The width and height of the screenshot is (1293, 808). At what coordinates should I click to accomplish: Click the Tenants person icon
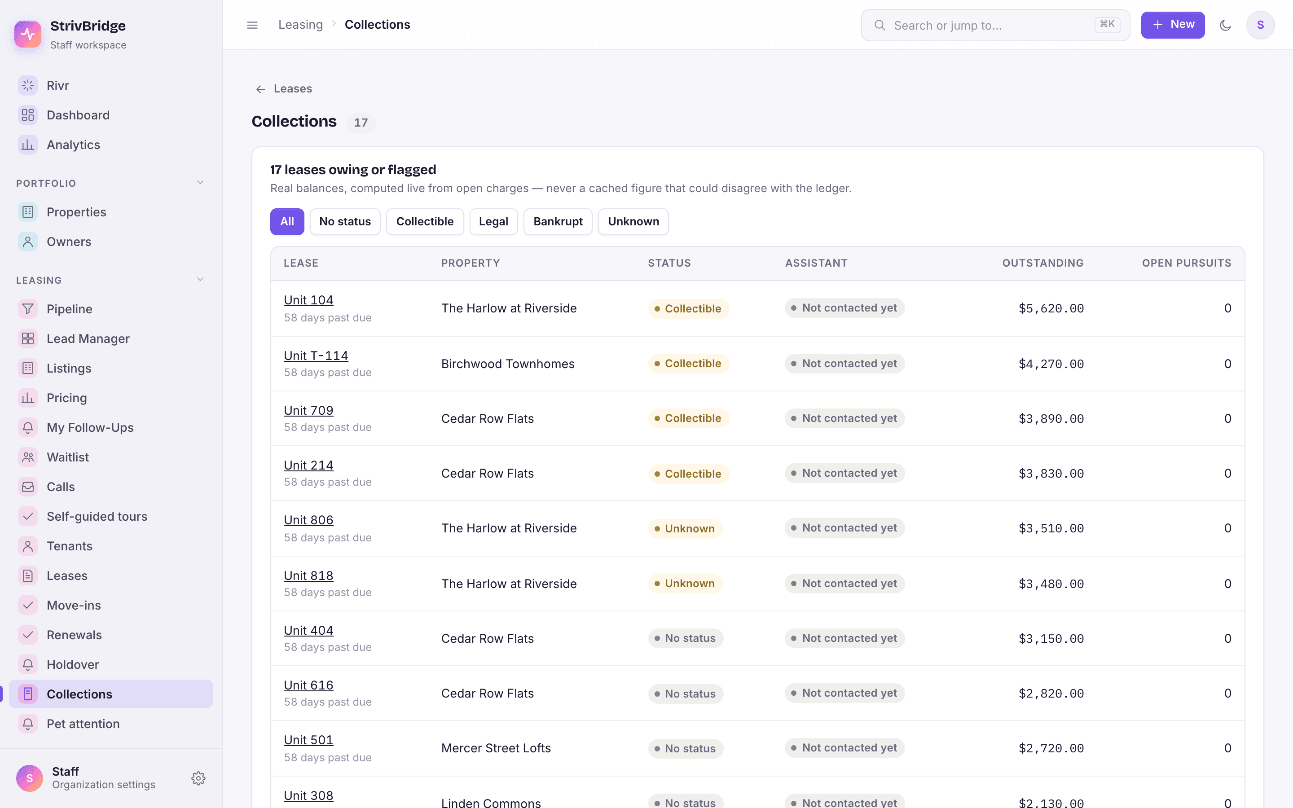[x=28, y=546]
